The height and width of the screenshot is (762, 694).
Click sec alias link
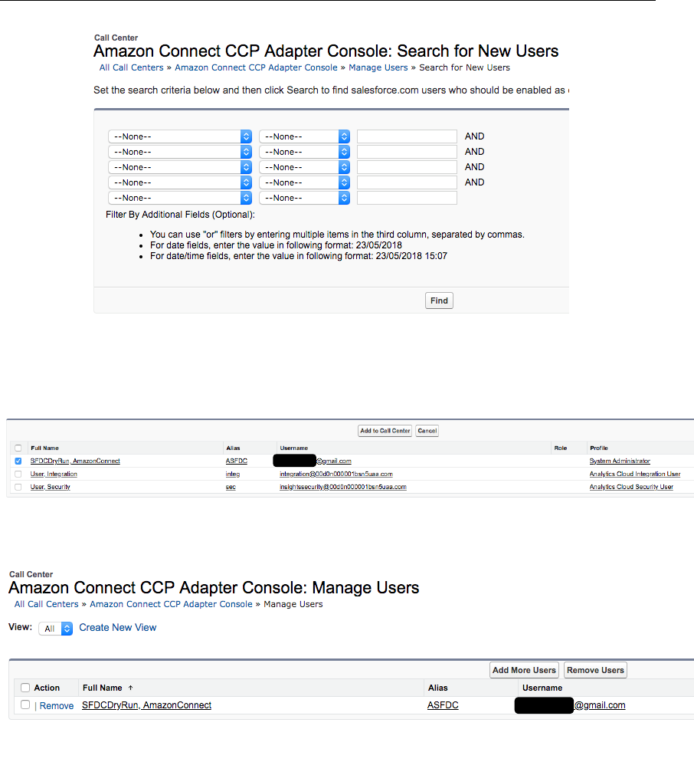coord(231,487)
